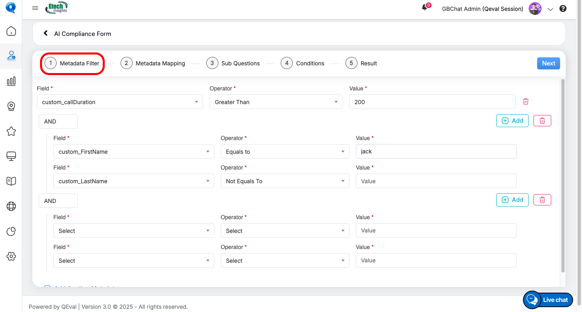Switch to the Conditions step
The width and height of the screenshot is (582, 312).
(303, 63)
